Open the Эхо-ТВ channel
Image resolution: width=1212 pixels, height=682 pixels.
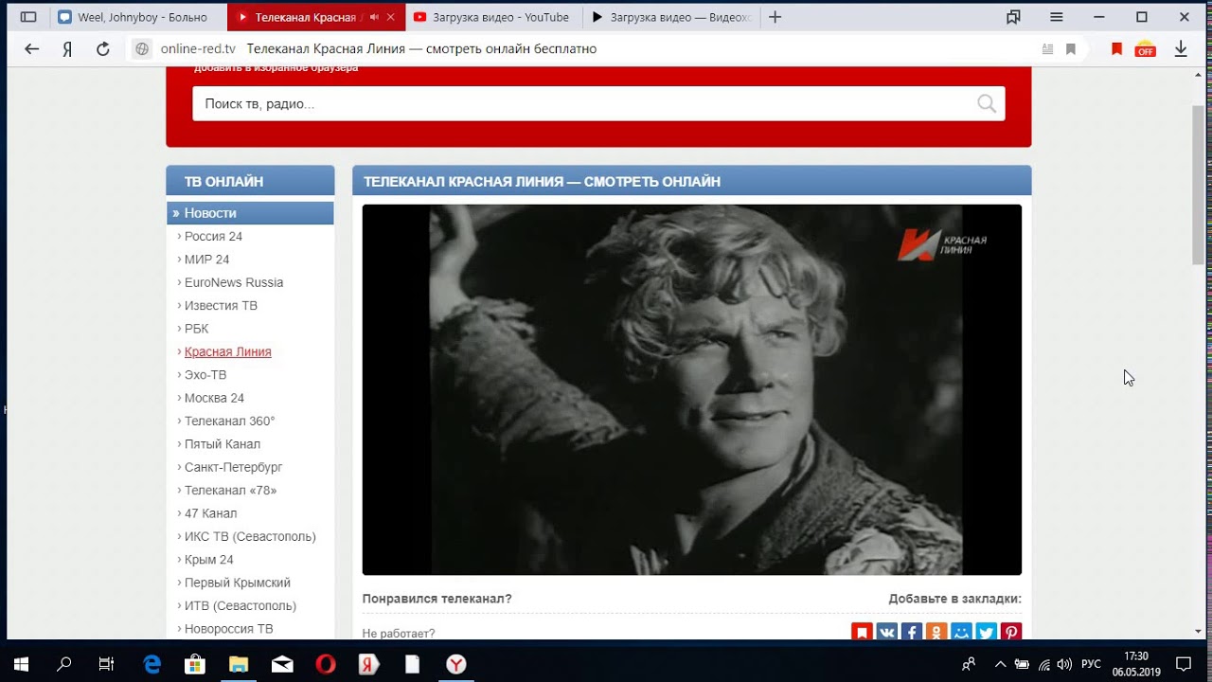click(x=205, y=375)
